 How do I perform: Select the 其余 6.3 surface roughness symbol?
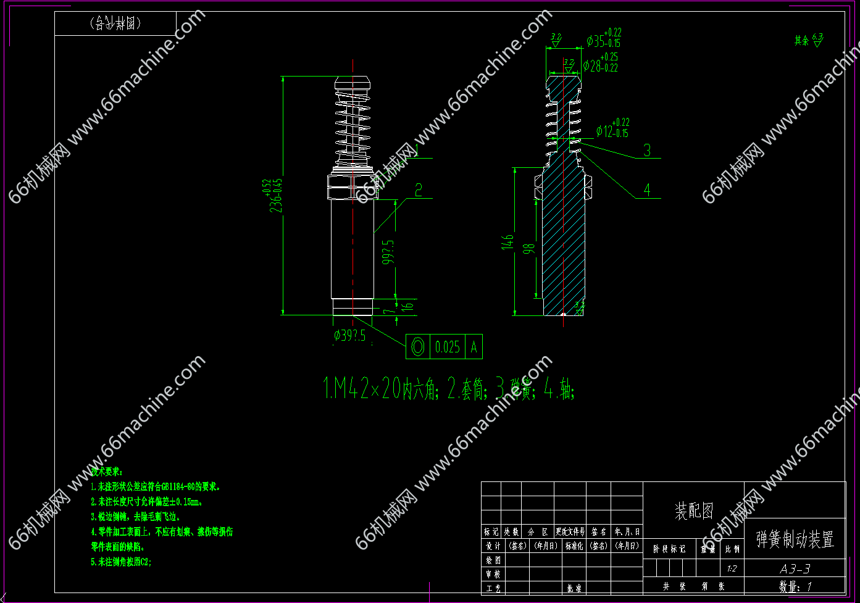[x=809, y=40]
